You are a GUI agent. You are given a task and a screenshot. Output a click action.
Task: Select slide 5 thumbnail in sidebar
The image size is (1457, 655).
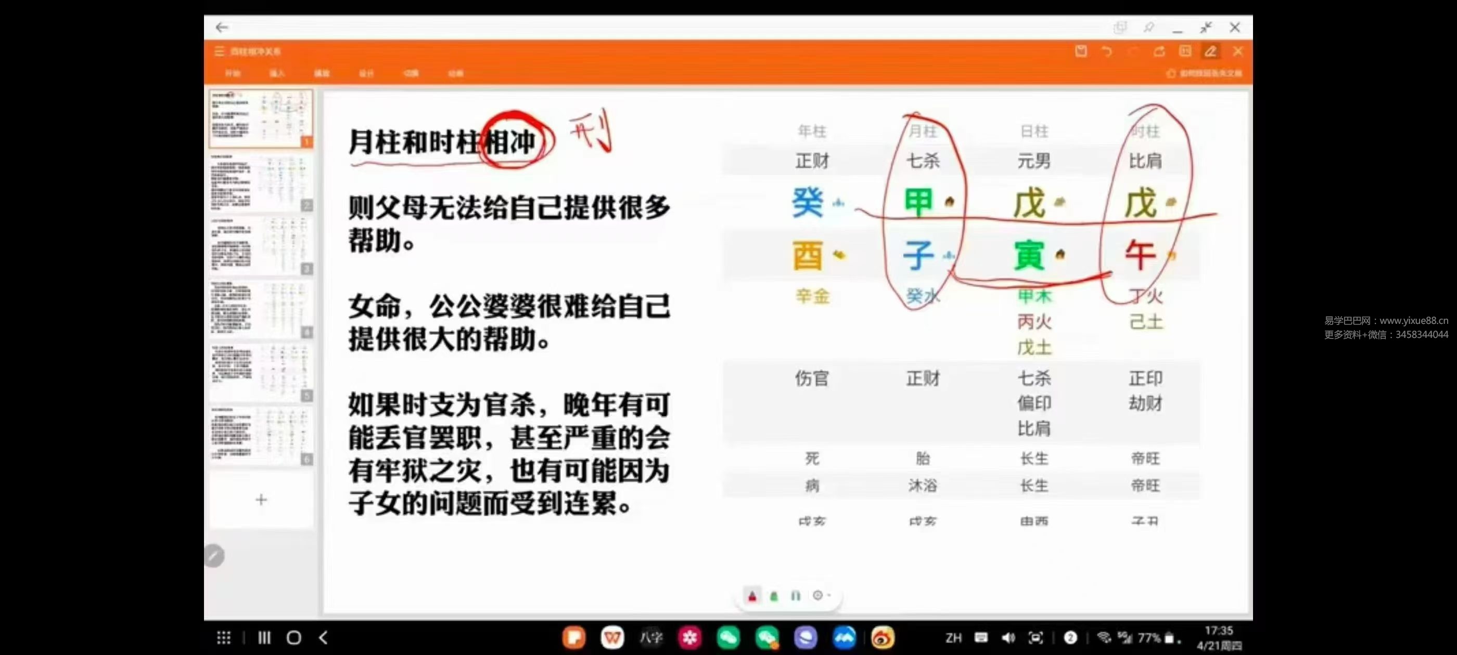261,373
